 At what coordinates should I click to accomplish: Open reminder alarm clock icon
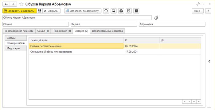point(129,11)
